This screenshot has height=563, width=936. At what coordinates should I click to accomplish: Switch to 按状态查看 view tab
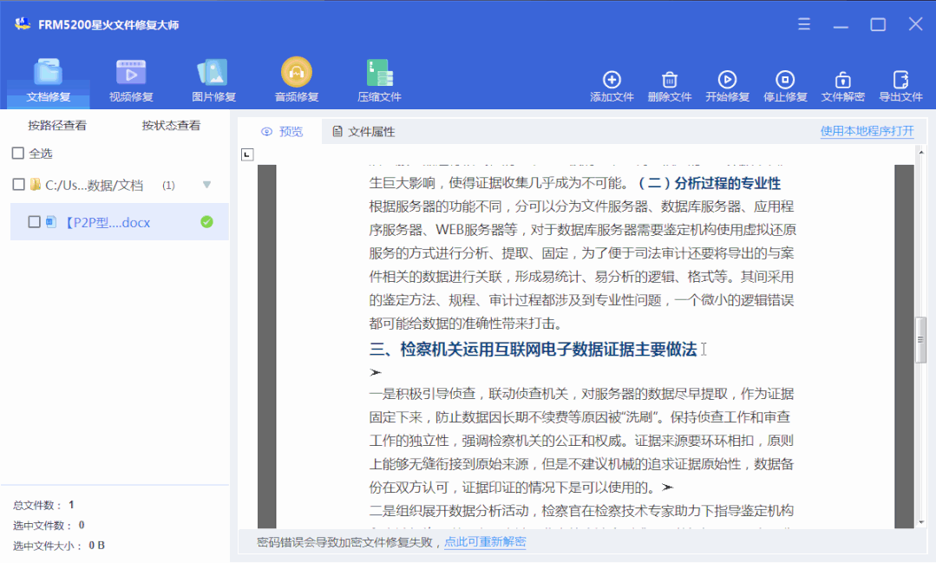tap(171, 126)
